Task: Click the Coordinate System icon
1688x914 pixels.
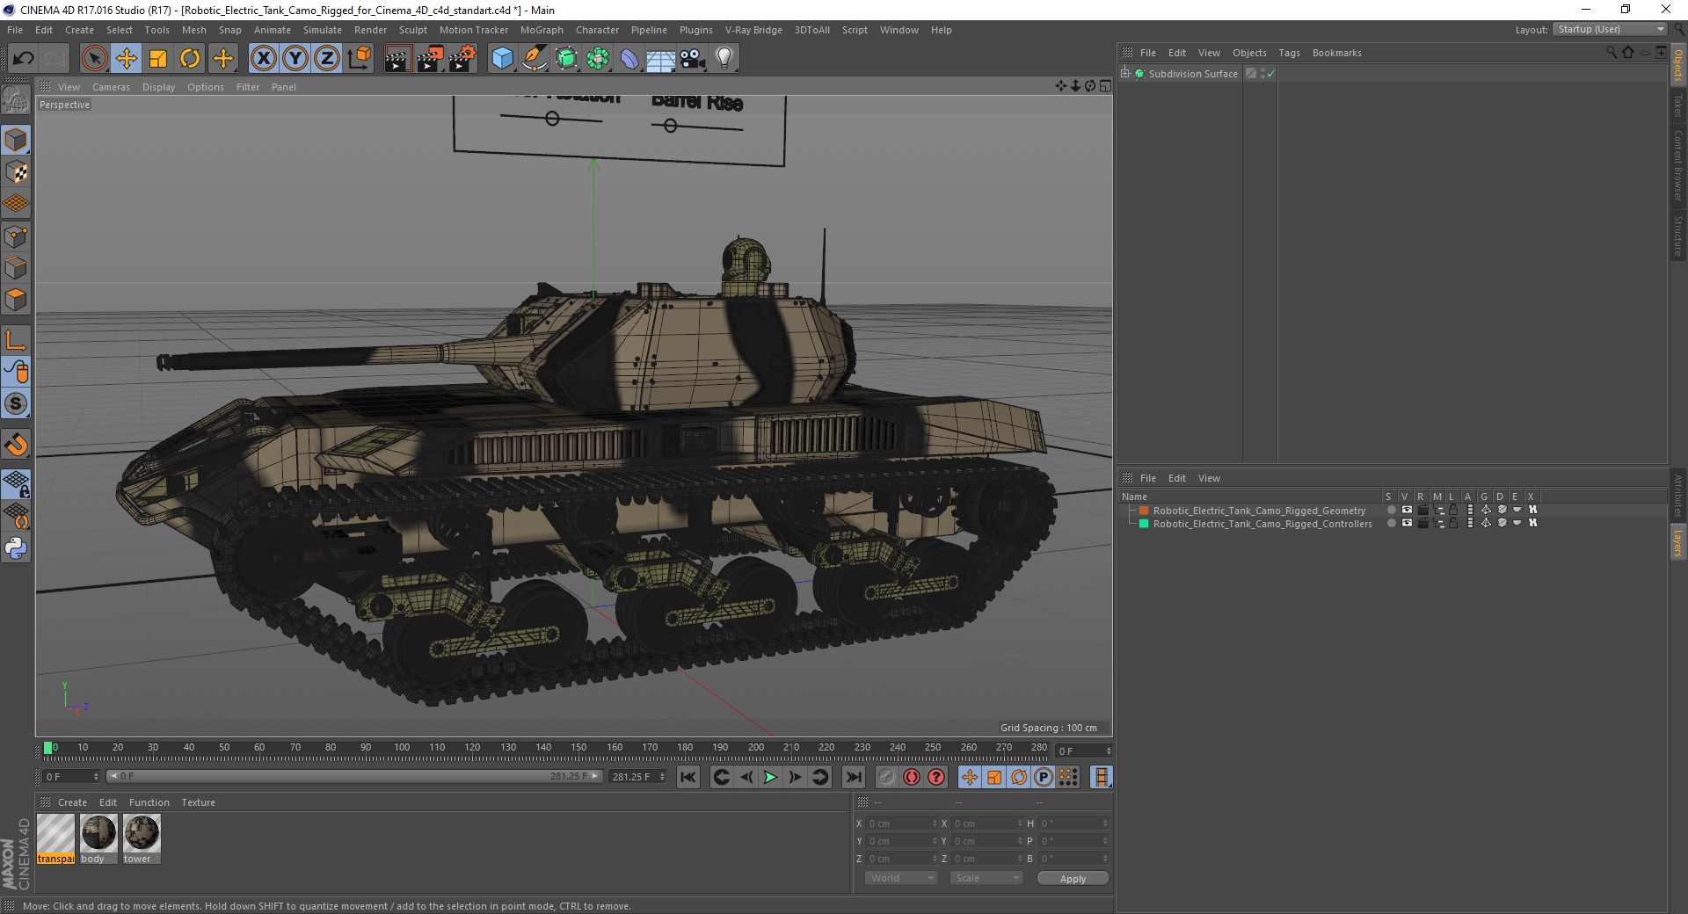Action: pyautogui.click(x=359, y=59)
